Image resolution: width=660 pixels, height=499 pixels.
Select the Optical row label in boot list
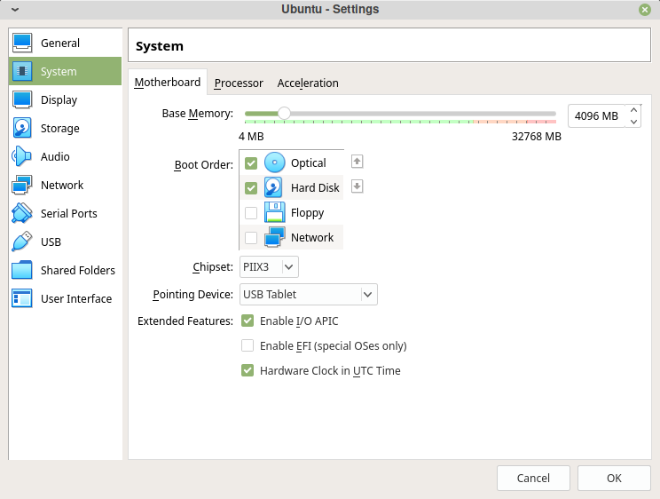point(308,163)
